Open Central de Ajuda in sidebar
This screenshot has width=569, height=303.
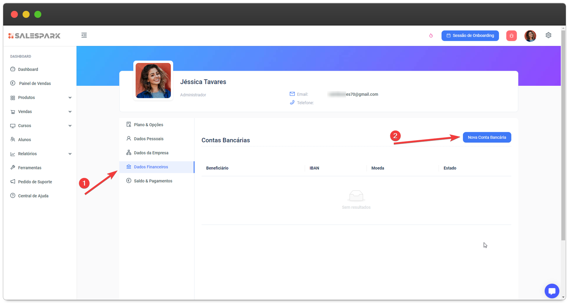click(33, 196)
